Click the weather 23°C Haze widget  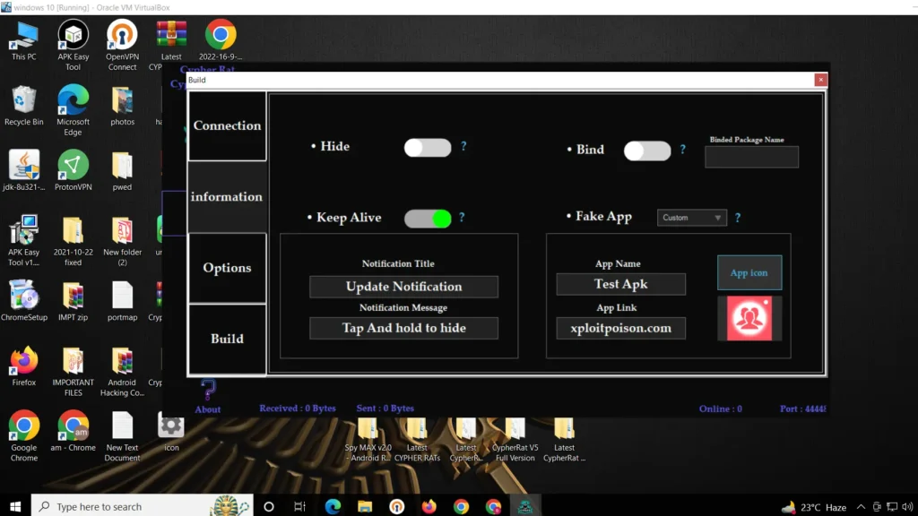(814, 507)
